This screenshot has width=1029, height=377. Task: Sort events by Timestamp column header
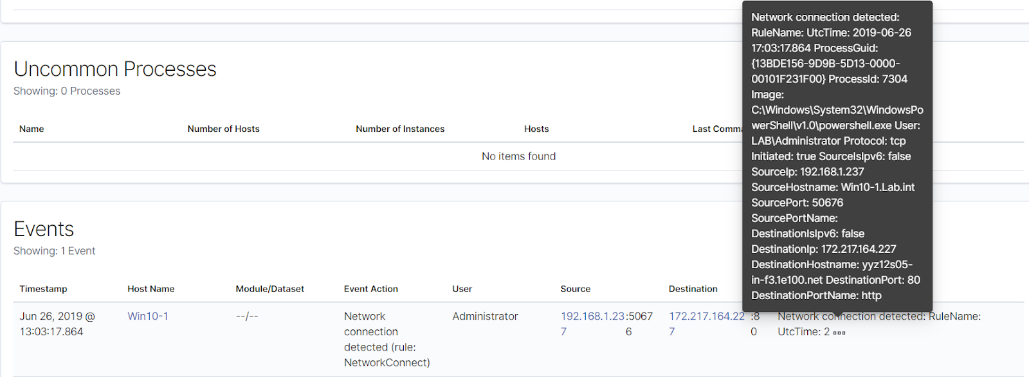(43, 289)
